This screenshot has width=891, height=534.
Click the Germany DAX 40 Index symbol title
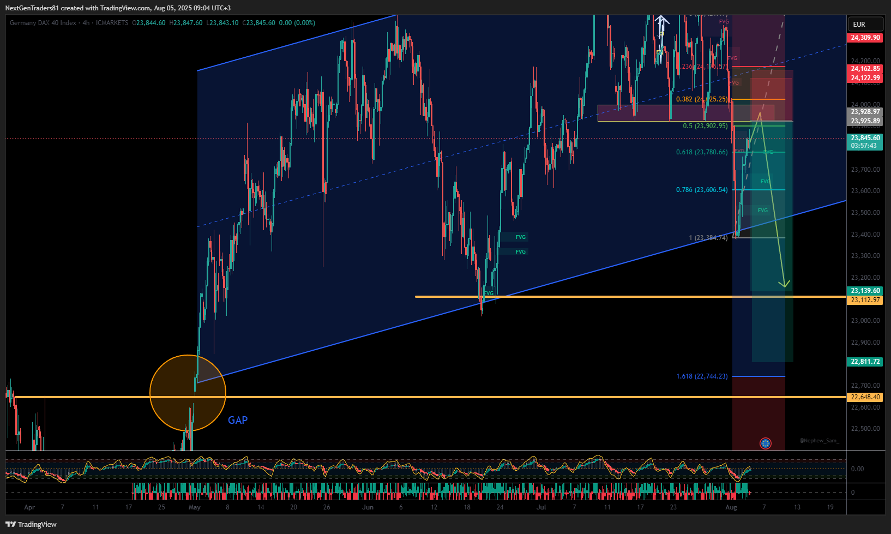(43, 23)
